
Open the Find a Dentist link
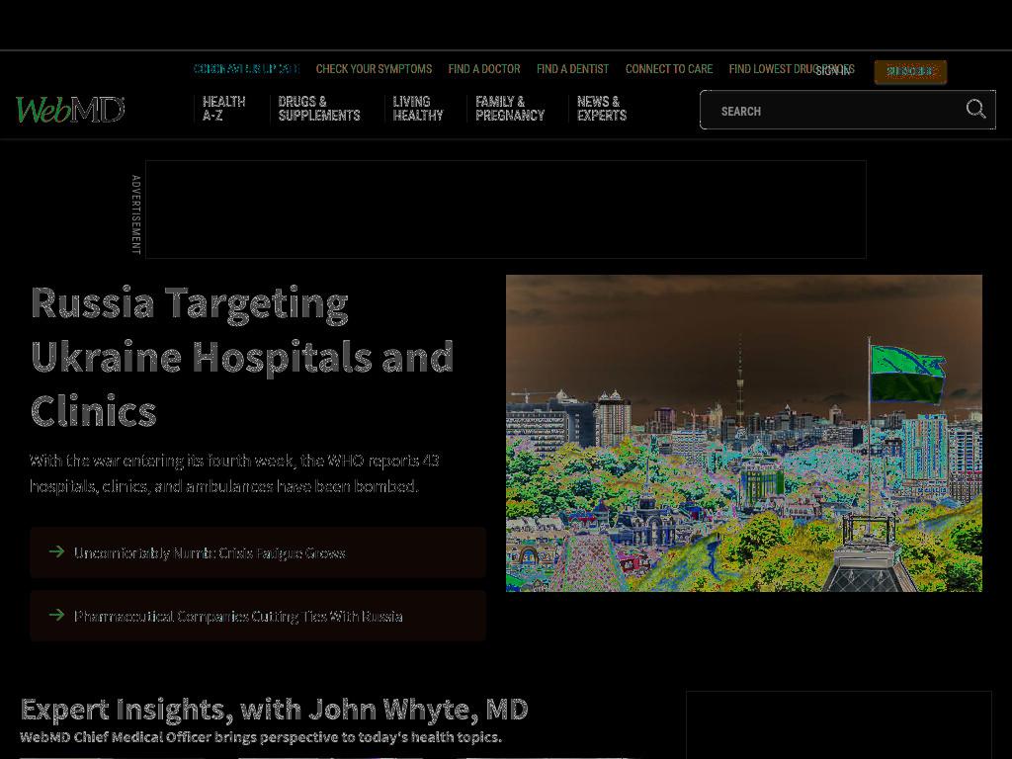pos(572,69)
